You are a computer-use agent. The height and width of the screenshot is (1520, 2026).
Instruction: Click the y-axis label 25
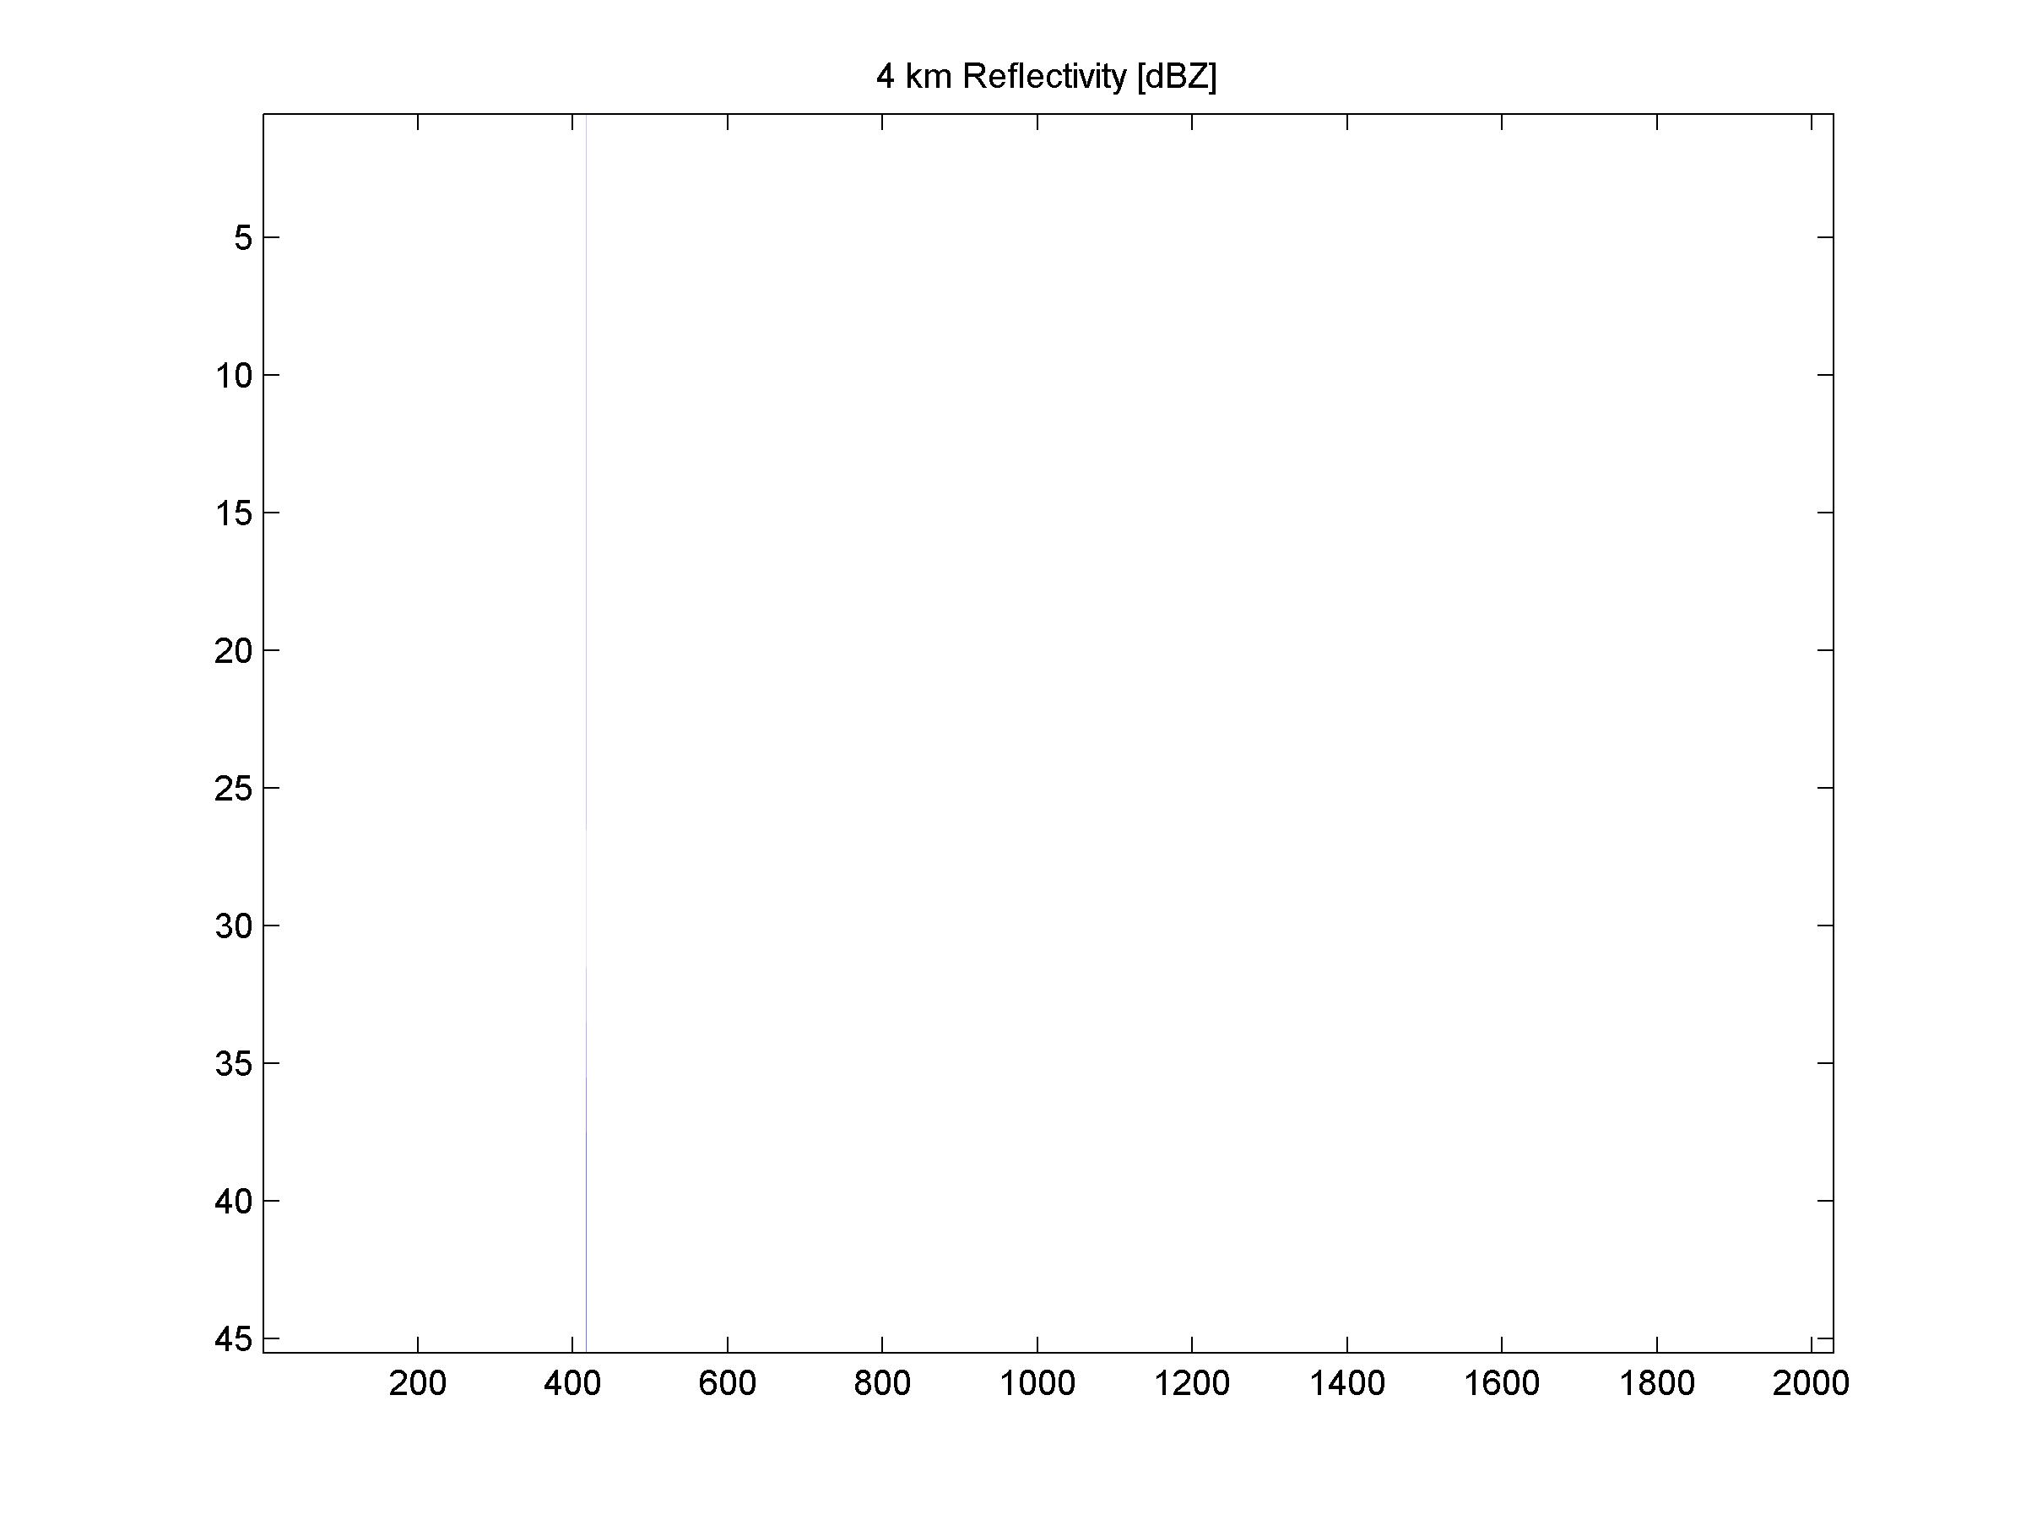coord(234,788)
